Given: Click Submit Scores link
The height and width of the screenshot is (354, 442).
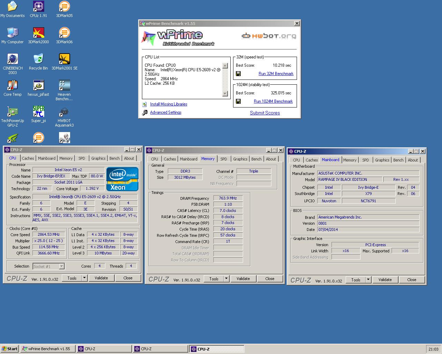Looking at the screenshot, I should tap(265, 113).
